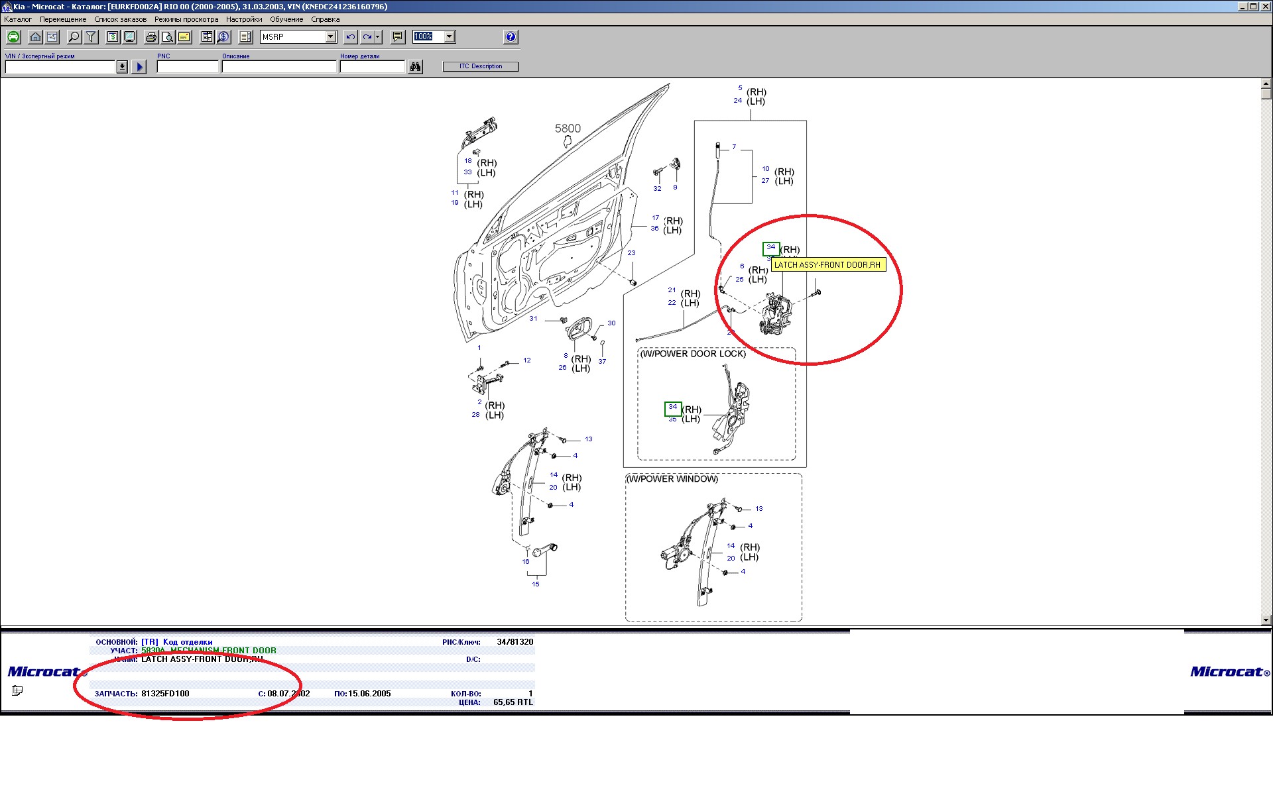The height and width of the screenshot is (811, 1273).
Task: Expand the VIN history dropdown arrow
Action: pyautogui.click(x=122, y=67)
